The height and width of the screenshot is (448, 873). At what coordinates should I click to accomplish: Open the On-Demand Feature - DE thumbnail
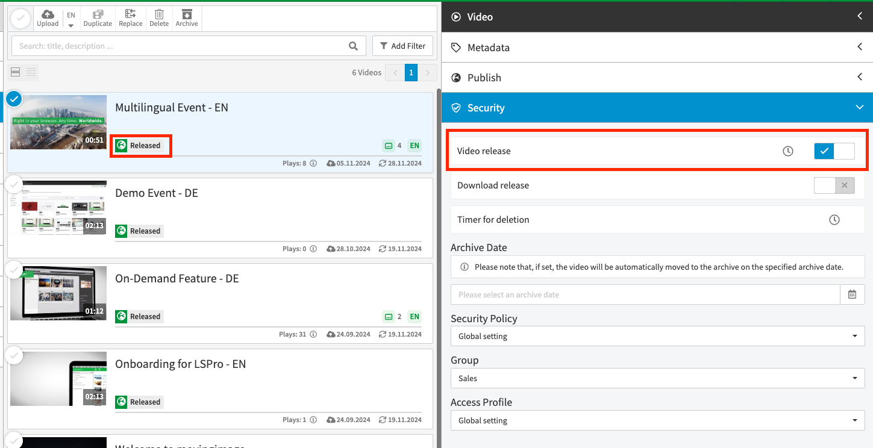pyautogui.click(x=58, y=293)
